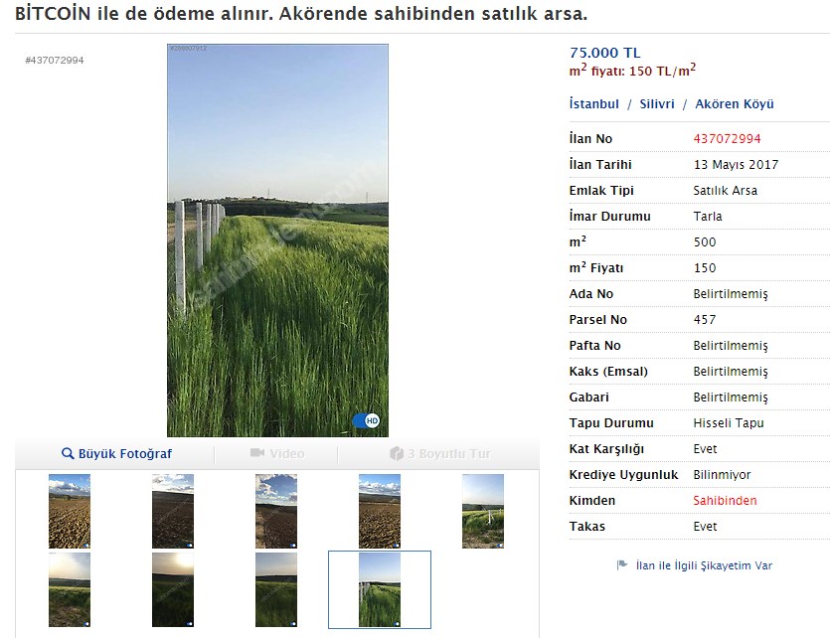Click the complaint flag icon
830x638 pixels.
622,565
